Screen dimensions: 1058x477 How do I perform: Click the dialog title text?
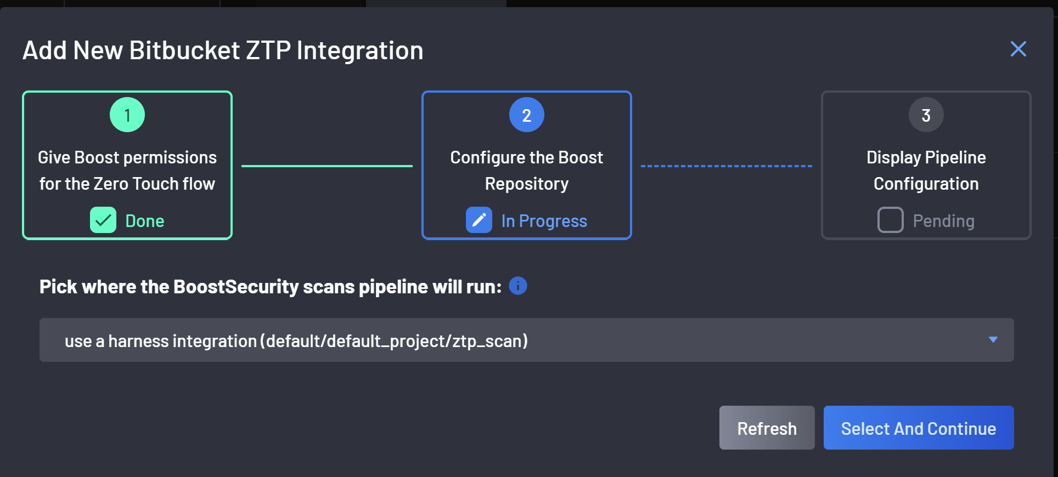[x=223, y=50]
